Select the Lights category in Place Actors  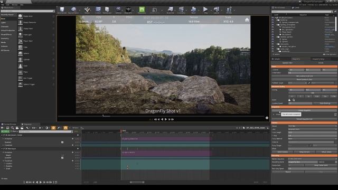coord(4,23)
